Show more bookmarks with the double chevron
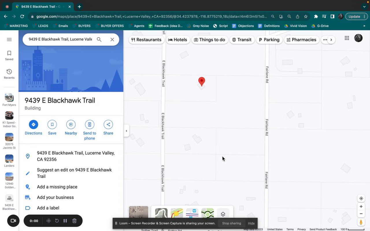Screen dimensions: 370x231 coord(364,26)
